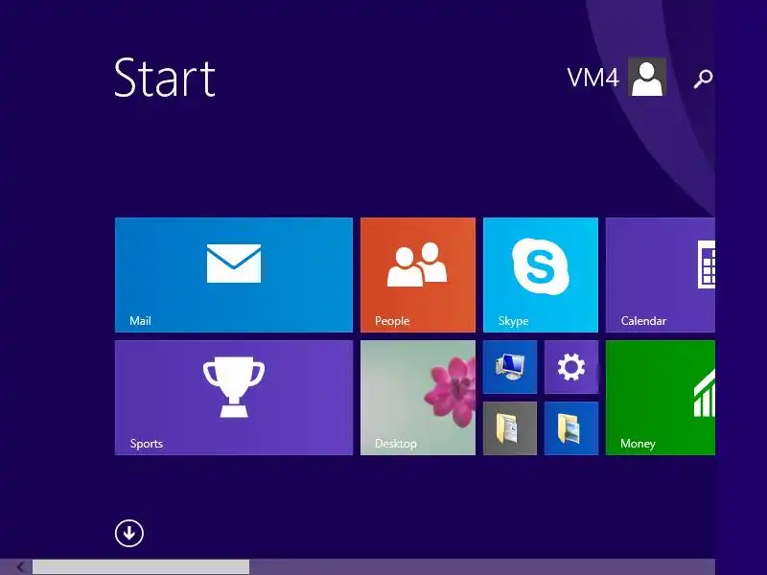The height and width of the screenshot is (575, 767).
Task: Open PC settings gear tile
Action: (x=571, y=367)
